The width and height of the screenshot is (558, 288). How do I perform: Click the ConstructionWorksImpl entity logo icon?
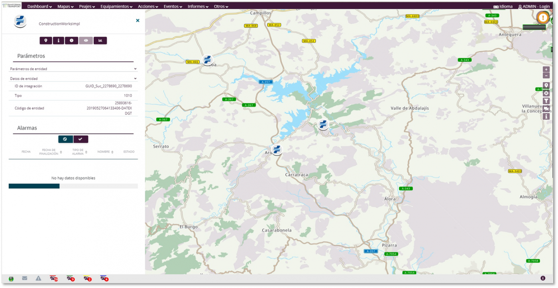[x=20, y=21]
